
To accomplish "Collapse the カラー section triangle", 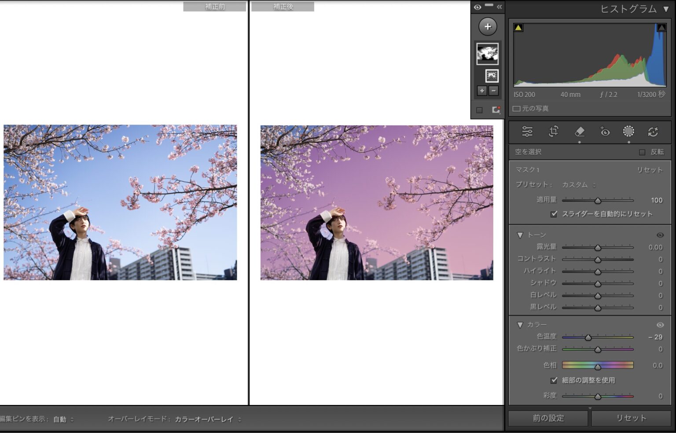I will pyautogui.click(x=520, y=325).
